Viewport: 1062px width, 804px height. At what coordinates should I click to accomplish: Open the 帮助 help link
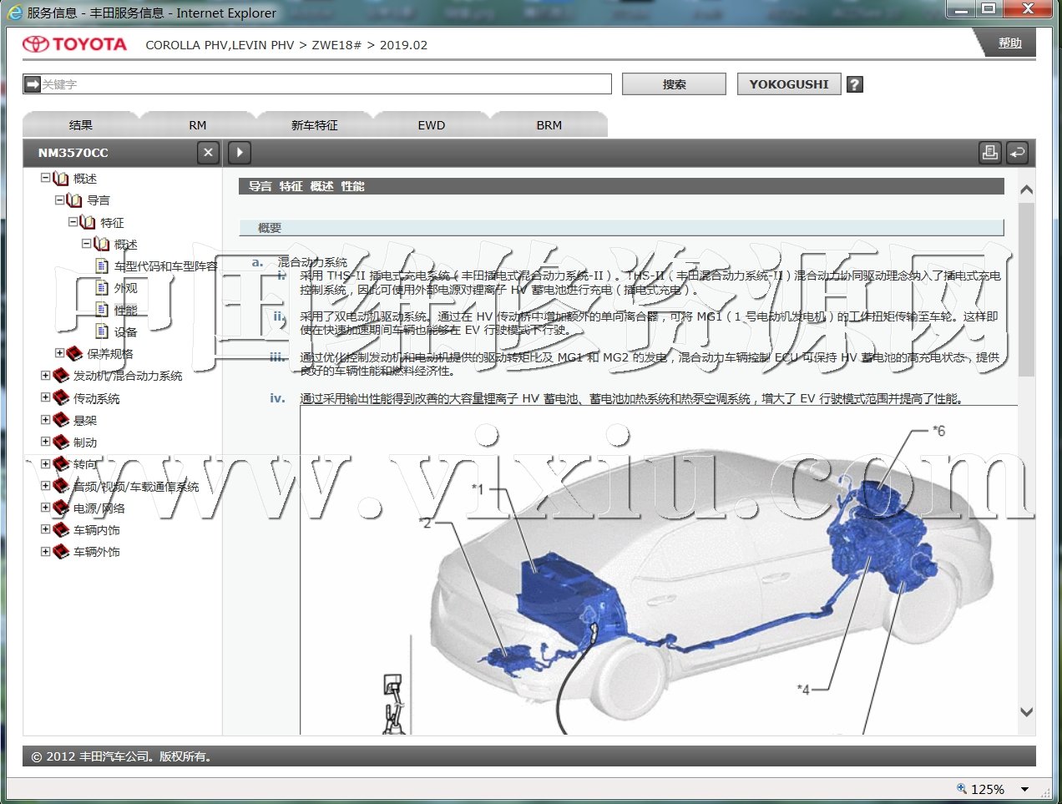pos(1009,43)
